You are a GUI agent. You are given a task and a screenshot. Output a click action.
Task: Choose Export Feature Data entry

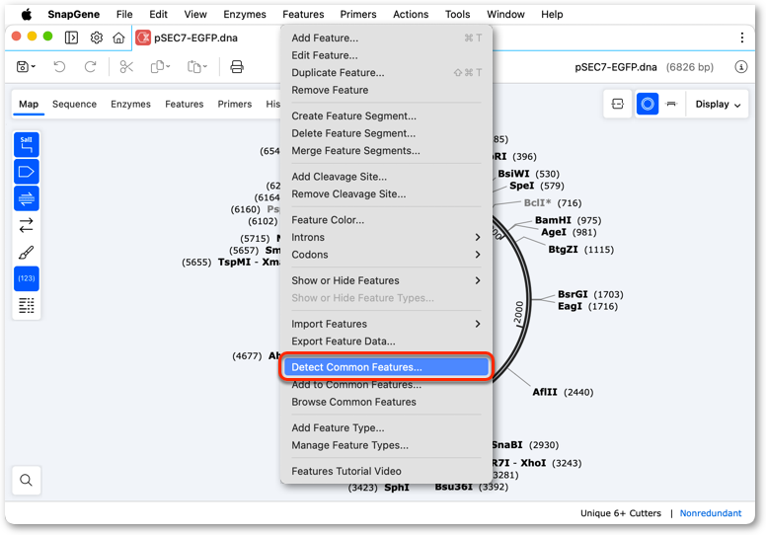point(386,342)
